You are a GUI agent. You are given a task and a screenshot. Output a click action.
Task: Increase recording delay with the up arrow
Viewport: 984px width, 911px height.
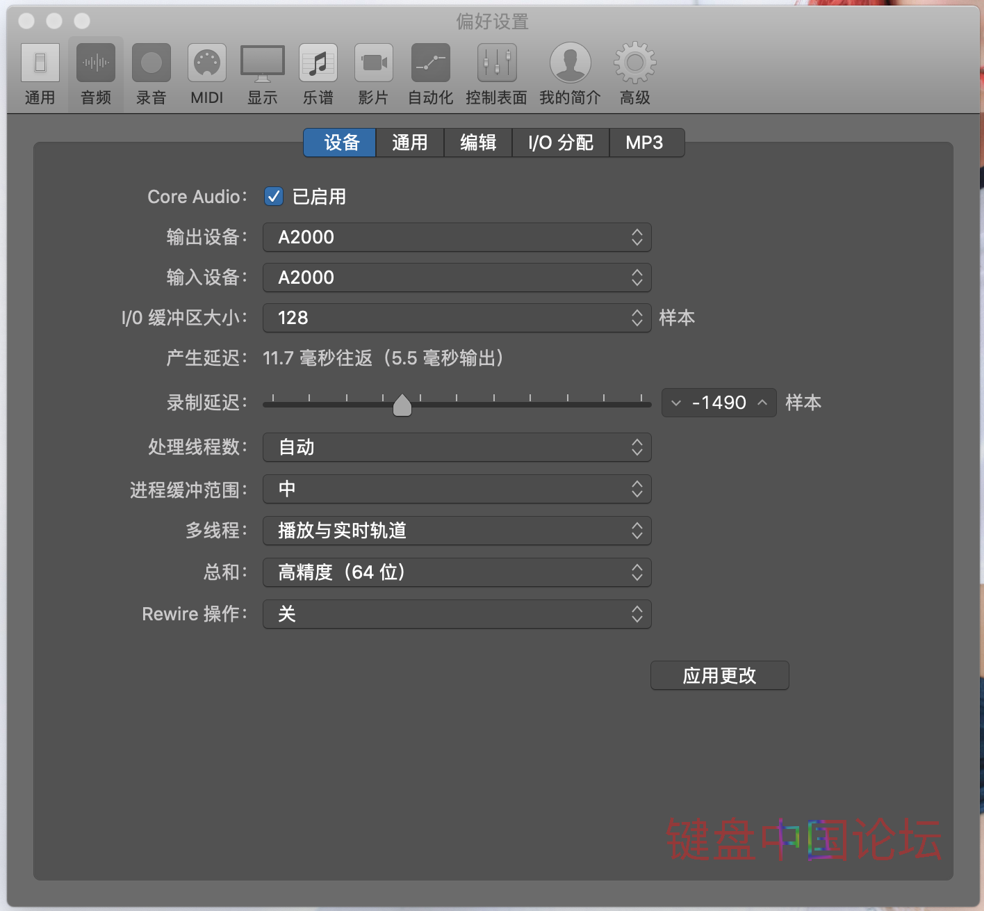coord(762,403)
